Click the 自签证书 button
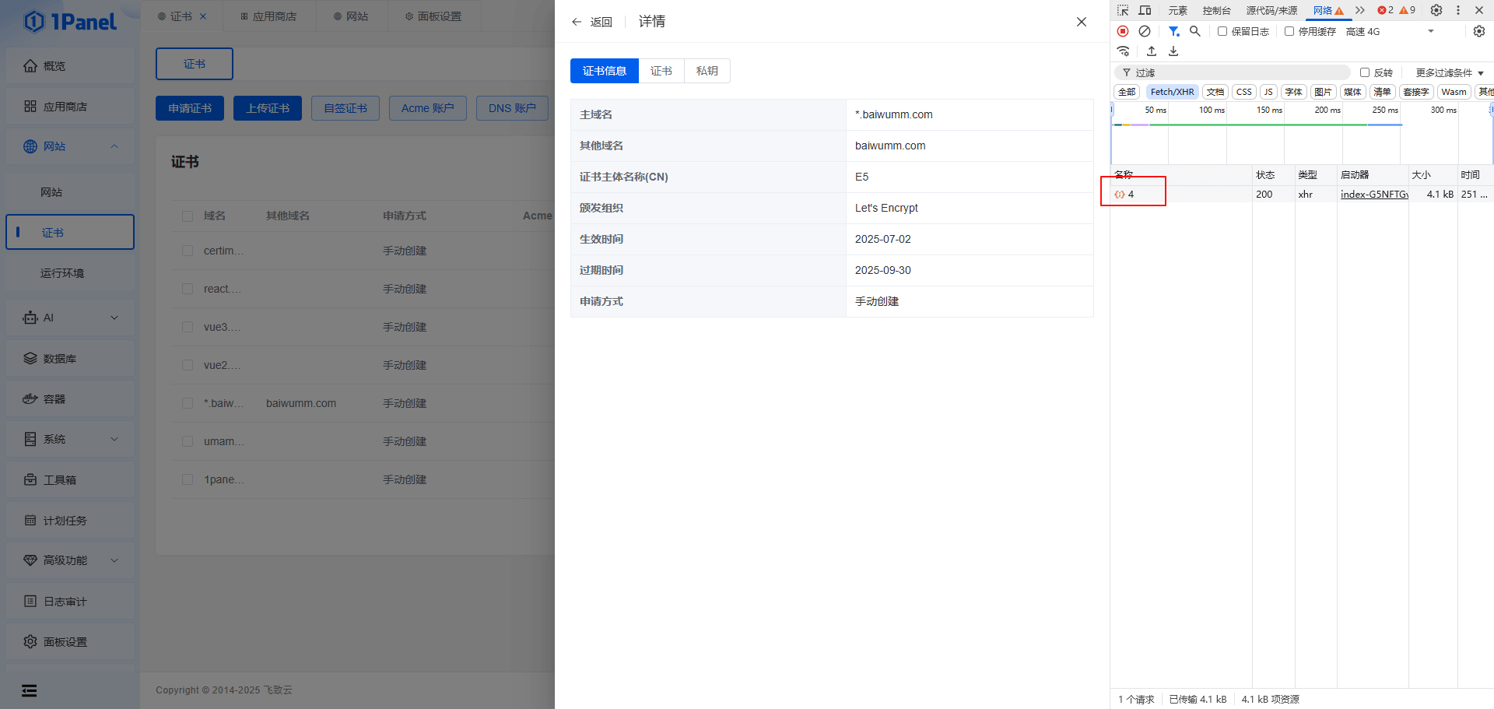1494x709 pixels. tap(345, 108)
